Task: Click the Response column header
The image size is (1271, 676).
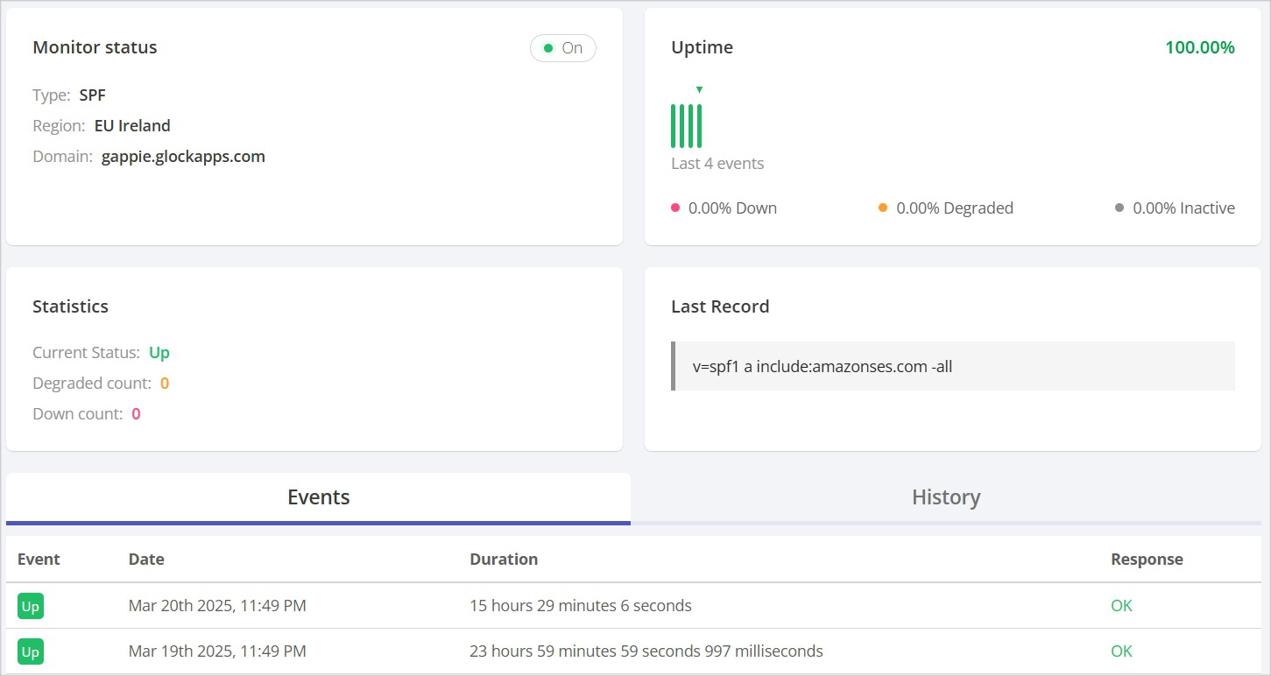Action: pos(1147,559)
